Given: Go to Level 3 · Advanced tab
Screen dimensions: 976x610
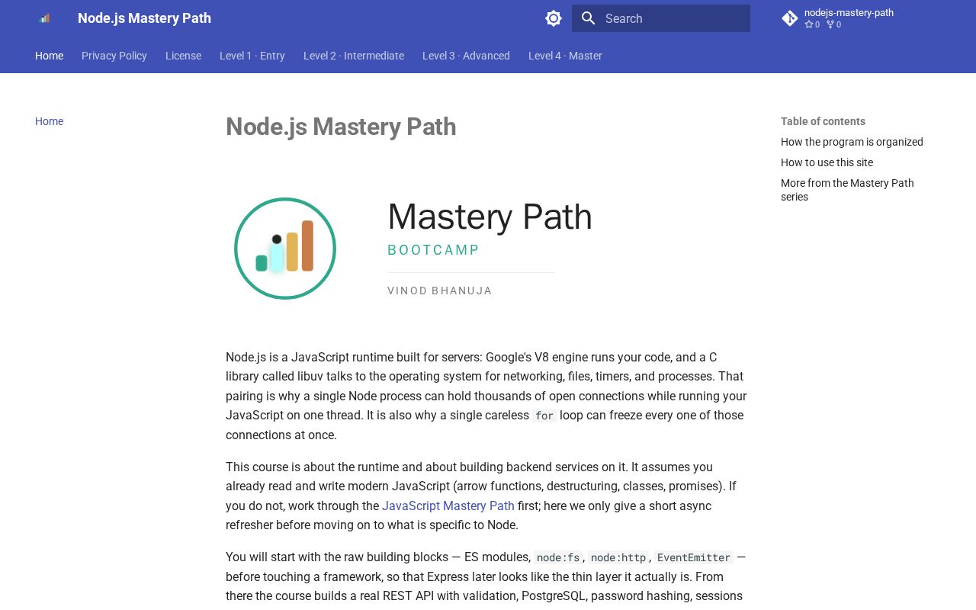Looking at the screenshot, I should coord(466,56).
